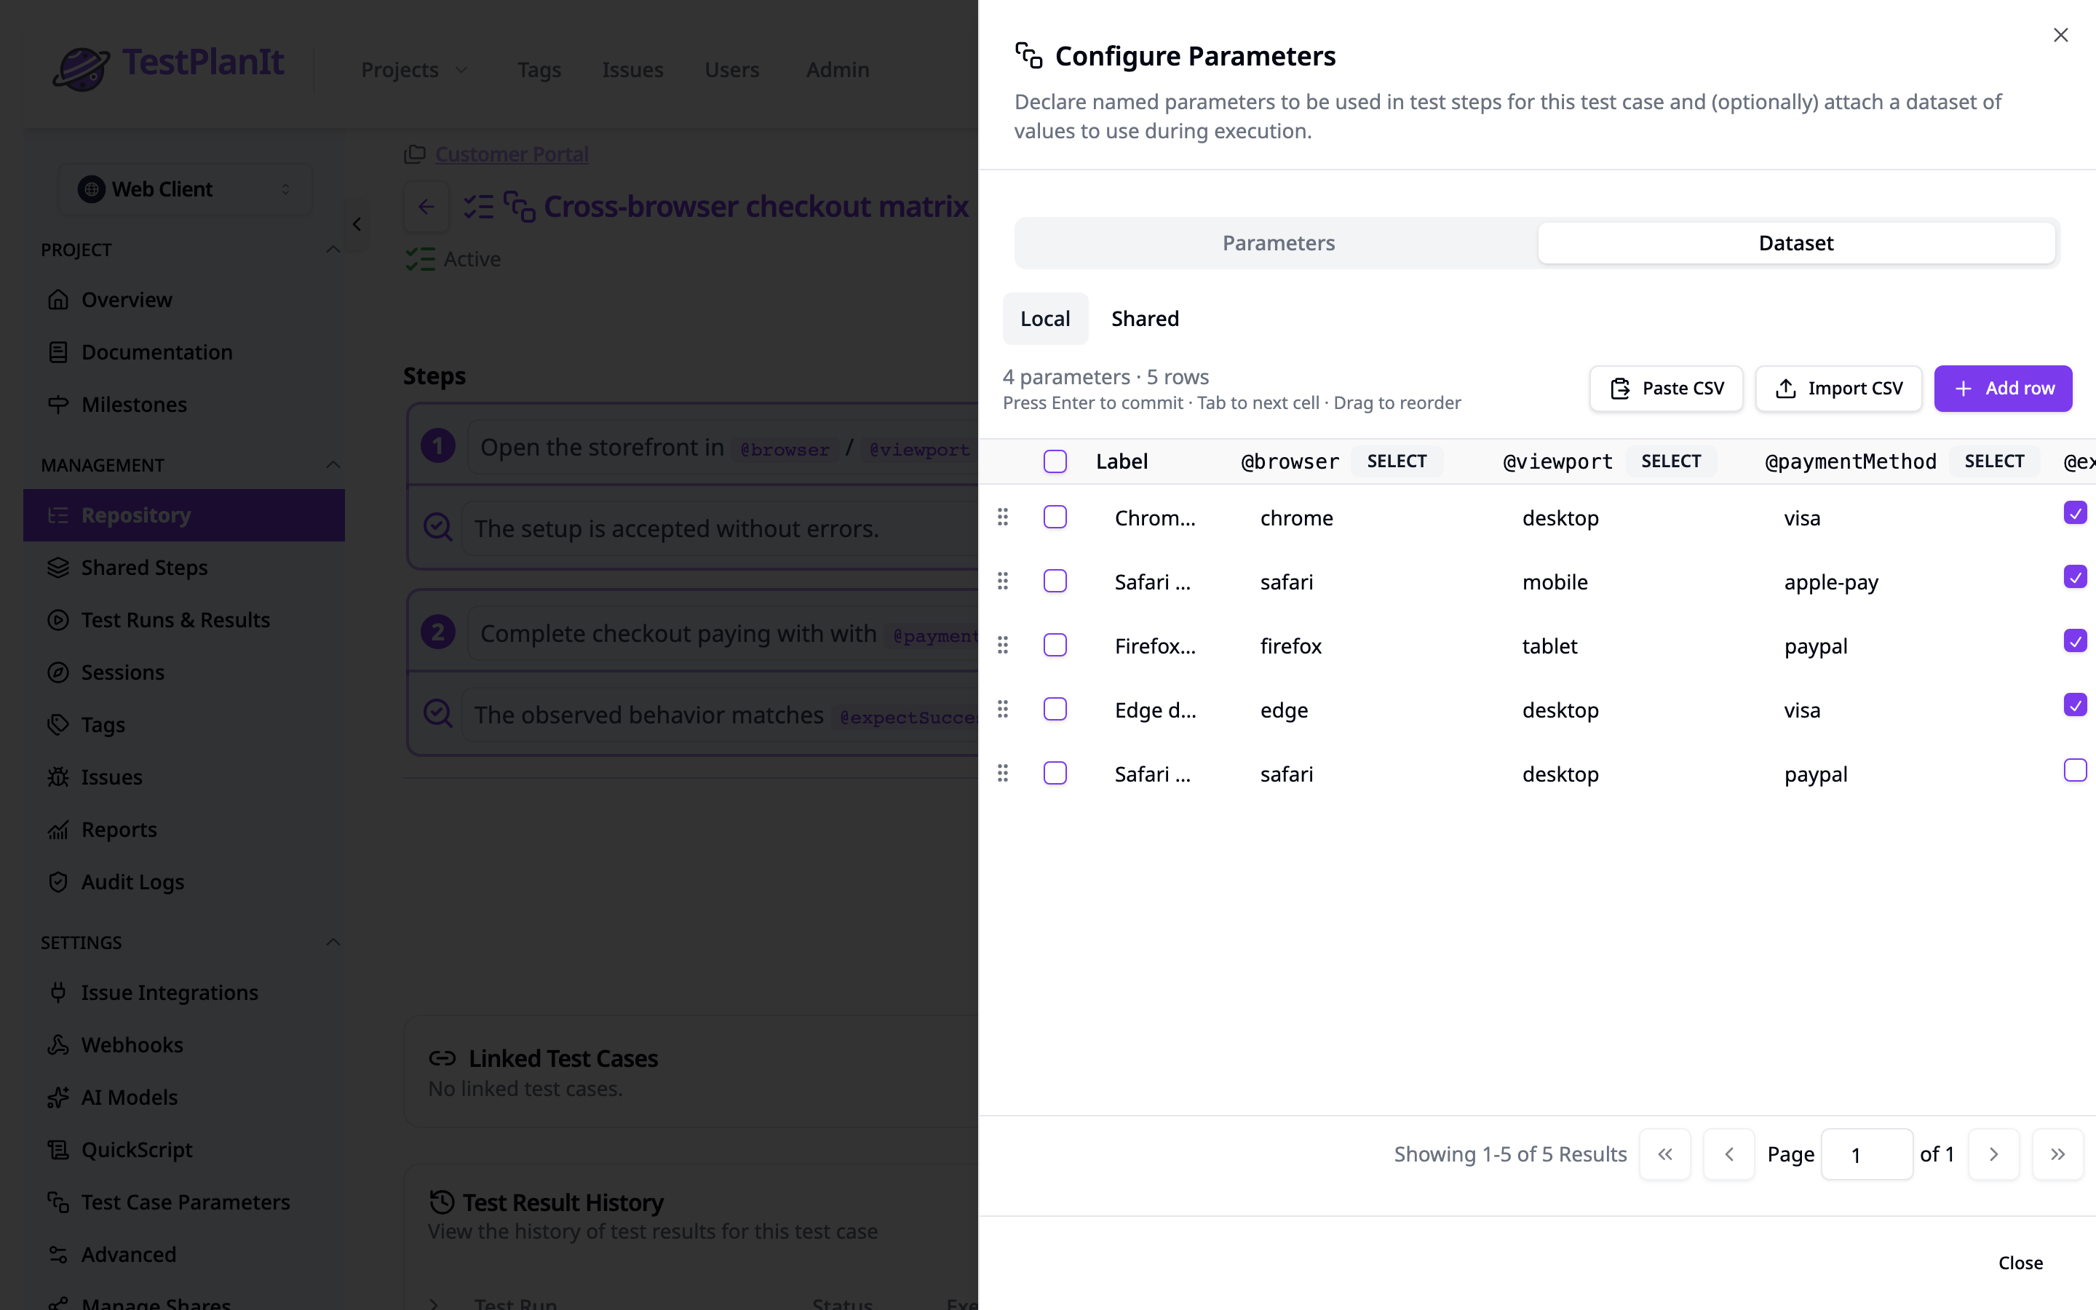Go to the next results page

click(1994, 1154)
